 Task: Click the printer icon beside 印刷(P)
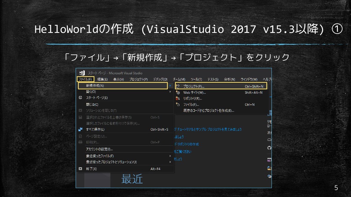pos(80,142)
